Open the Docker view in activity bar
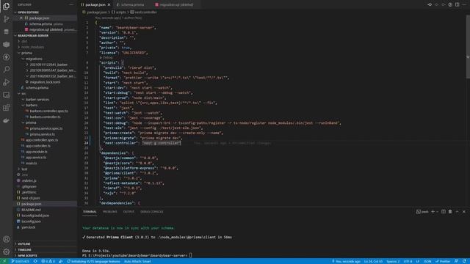 coord(6,120)
